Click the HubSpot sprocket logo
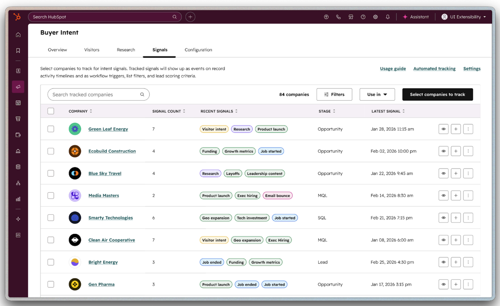Viewport: 500px width, 306px height. (x=17, y=17)
